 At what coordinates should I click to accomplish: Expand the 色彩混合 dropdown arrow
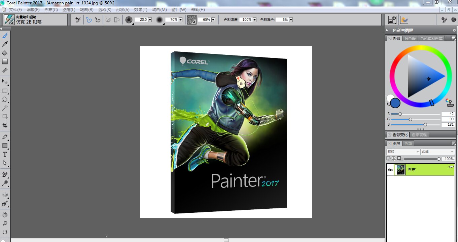pyautogui.click(x=291, y=20)
